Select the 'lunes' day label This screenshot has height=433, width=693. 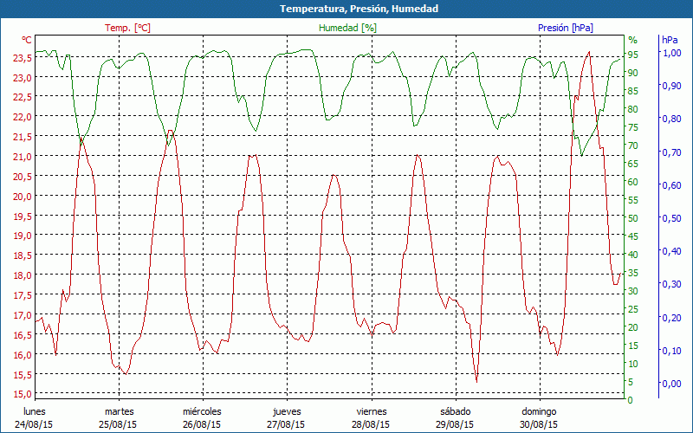click(x=36, y=411)
